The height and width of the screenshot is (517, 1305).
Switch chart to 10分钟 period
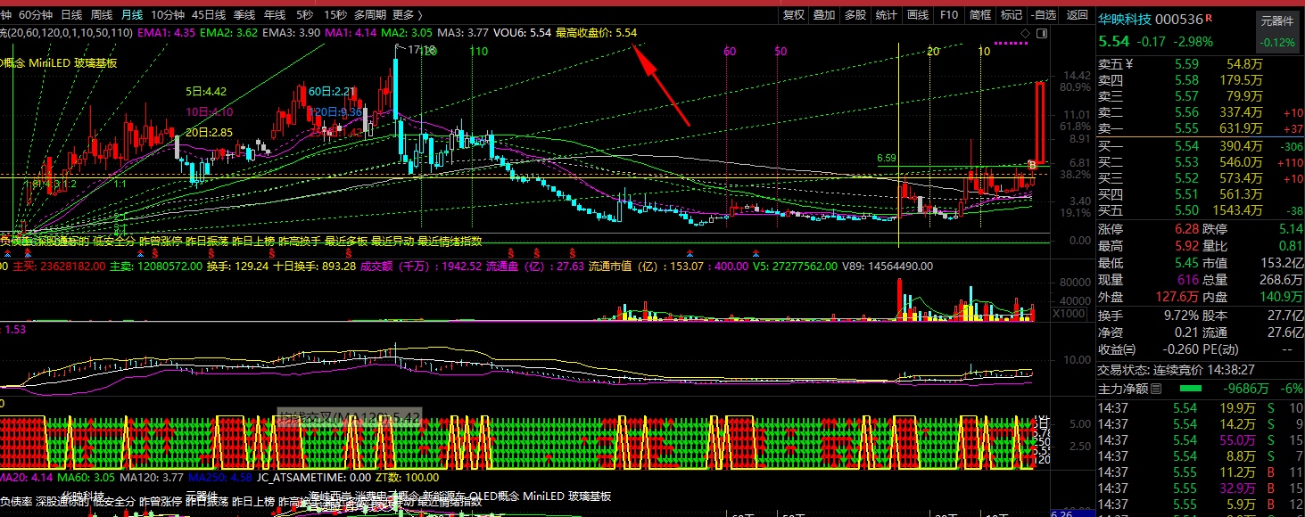(x=167, y=14)
